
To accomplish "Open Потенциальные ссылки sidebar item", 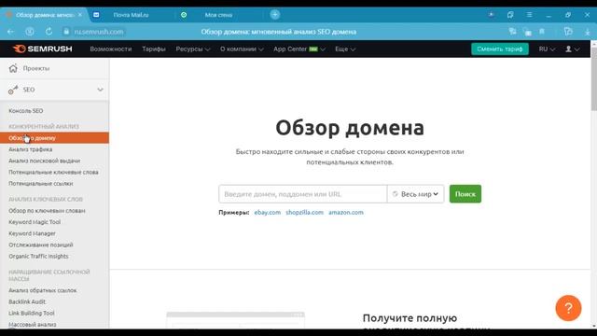I will click(41, 184).
